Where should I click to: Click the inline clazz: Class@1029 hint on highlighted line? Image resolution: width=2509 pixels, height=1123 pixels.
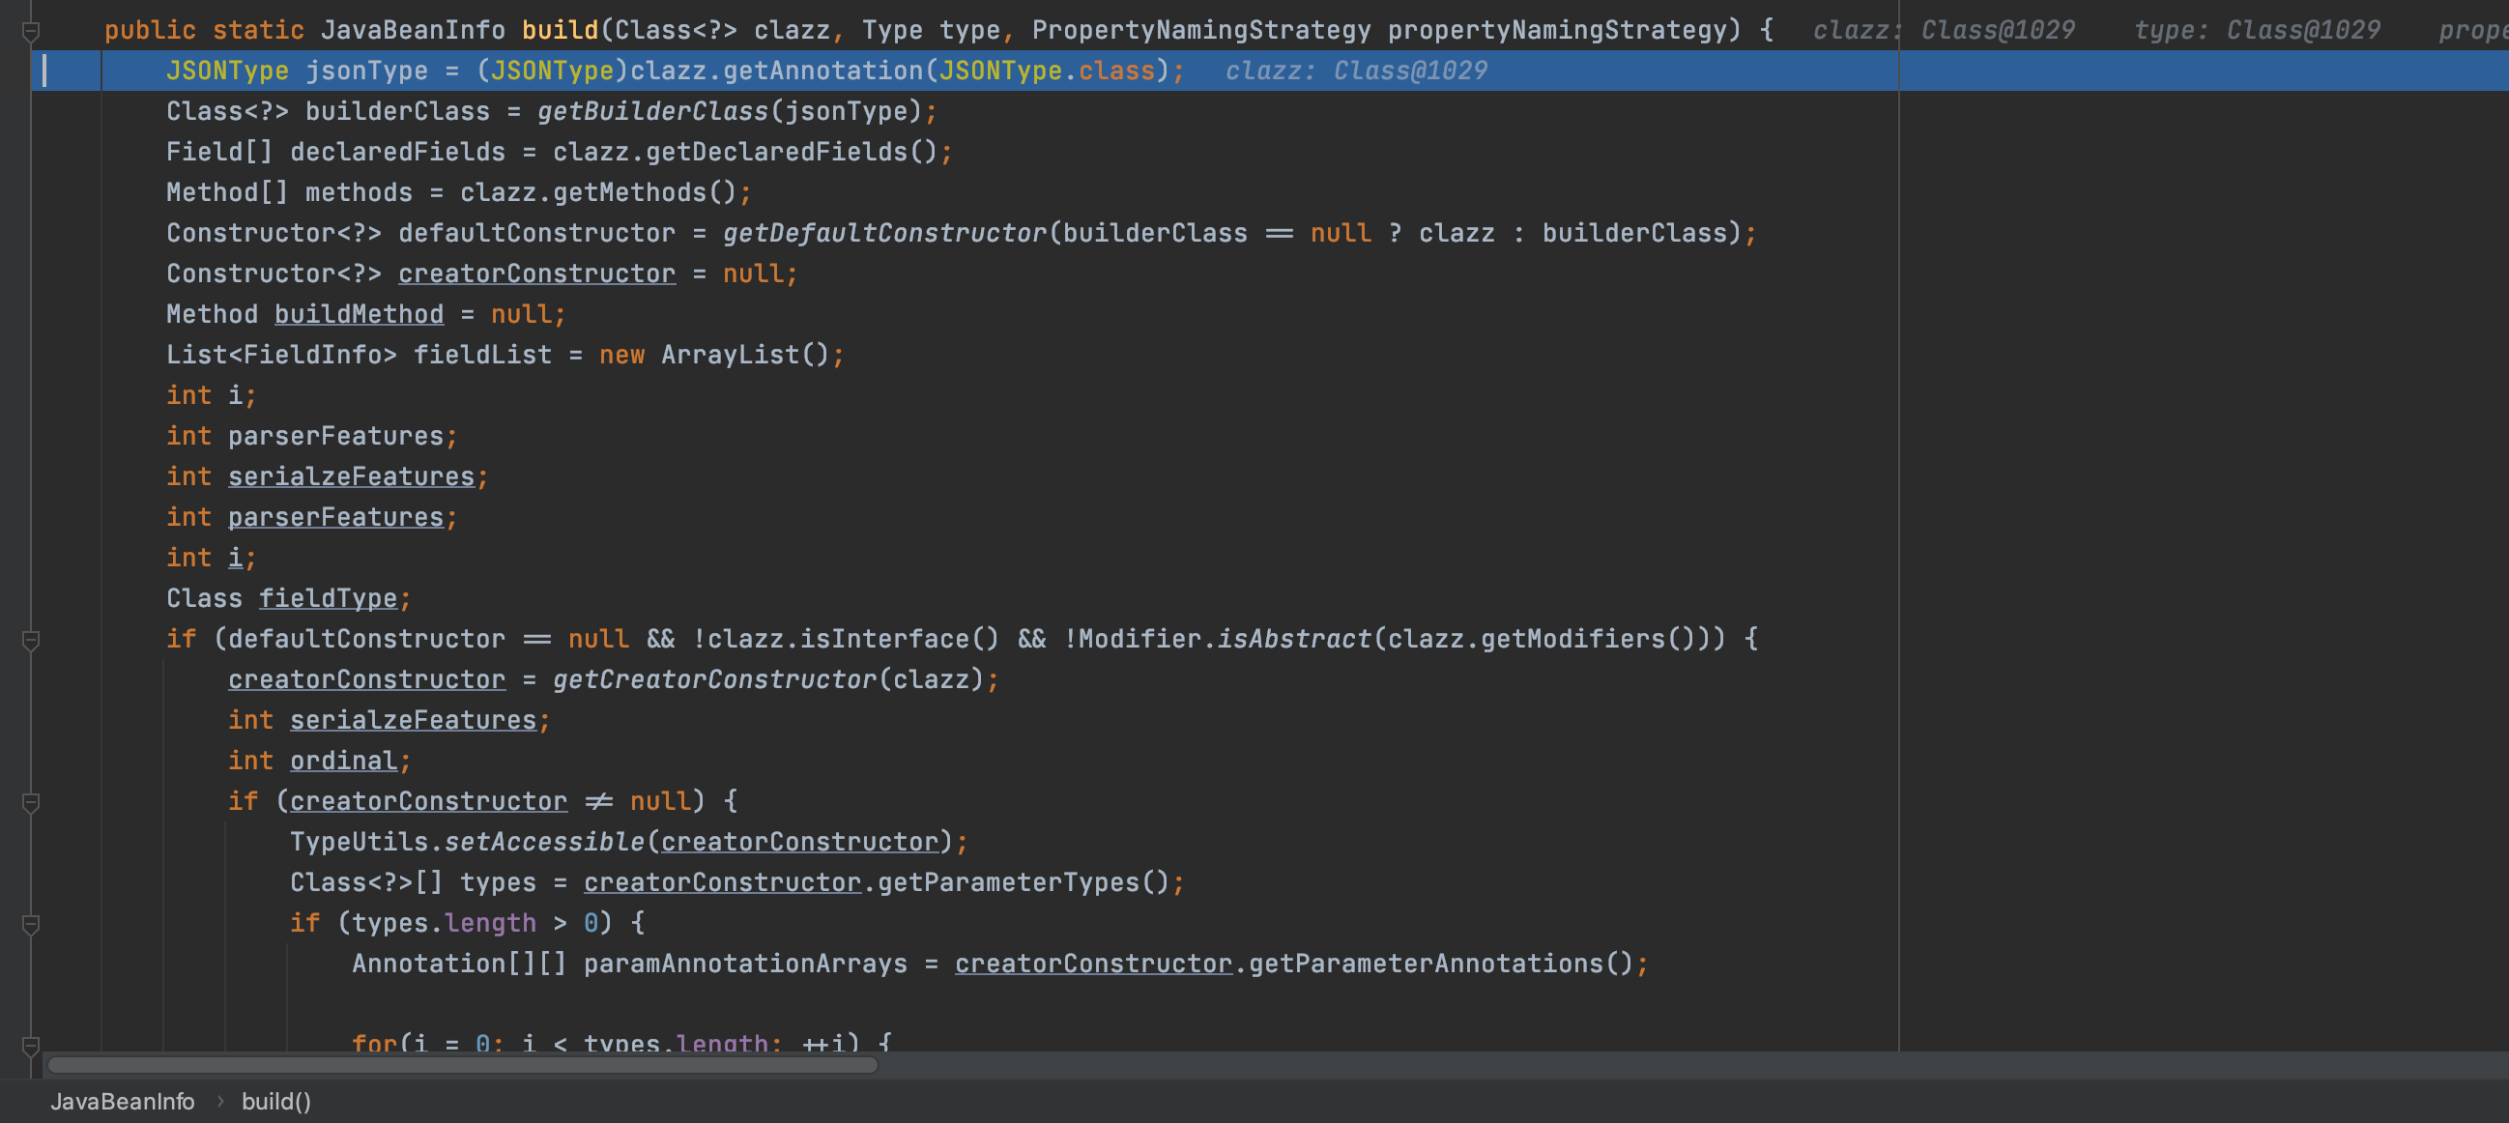tap(1355, 72)
